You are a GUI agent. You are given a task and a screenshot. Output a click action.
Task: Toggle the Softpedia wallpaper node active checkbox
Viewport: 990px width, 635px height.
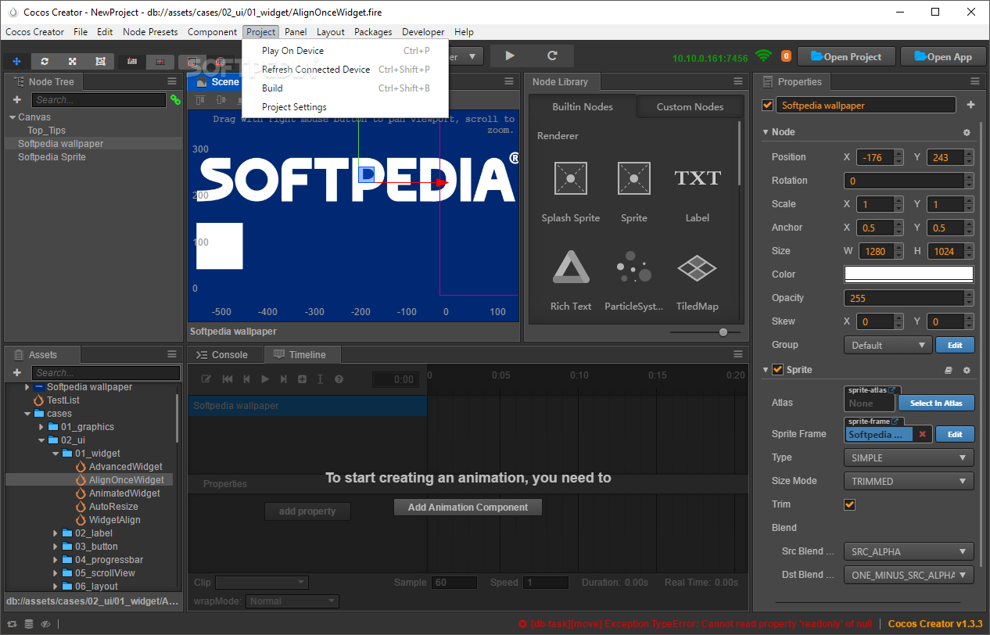coord(767,105)
